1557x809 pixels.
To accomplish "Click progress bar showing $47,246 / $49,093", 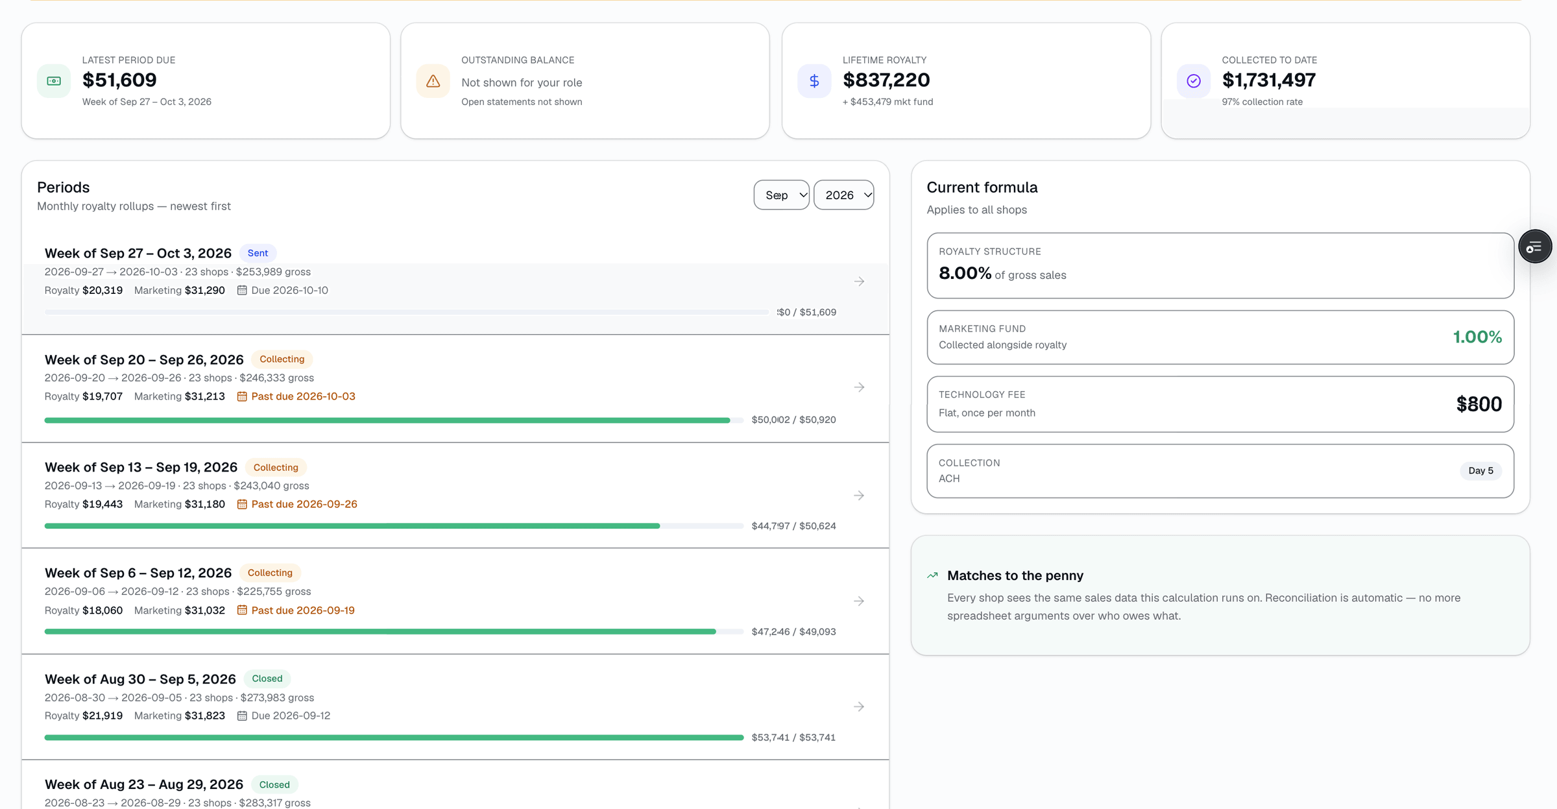I will 394,632.
